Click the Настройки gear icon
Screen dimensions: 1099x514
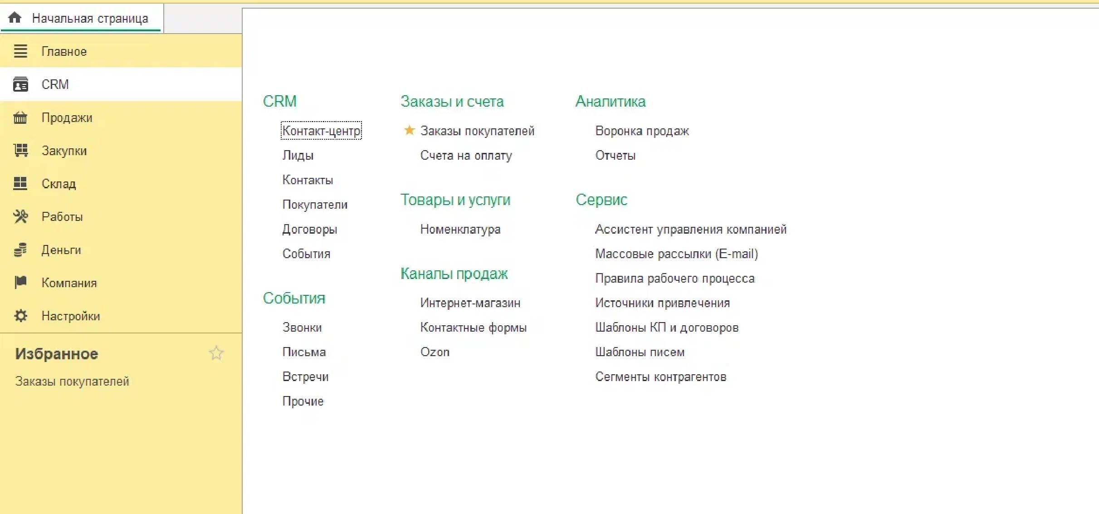pyautogui.click(x=20, y=316)
